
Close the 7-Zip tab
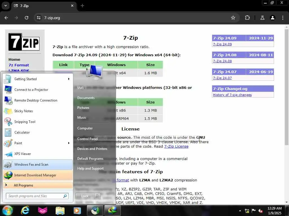pos(72,6)
